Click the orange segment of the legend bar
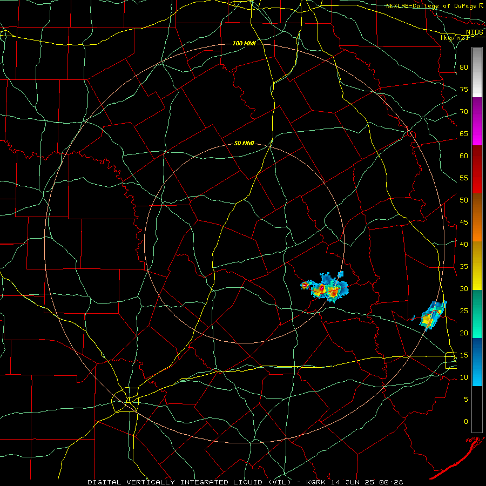 pos(477,218)
